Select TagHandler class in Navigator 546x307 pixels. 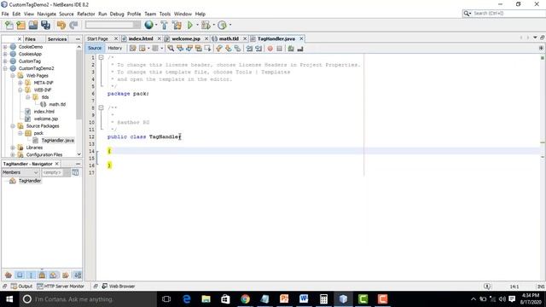tap(30, 181)
